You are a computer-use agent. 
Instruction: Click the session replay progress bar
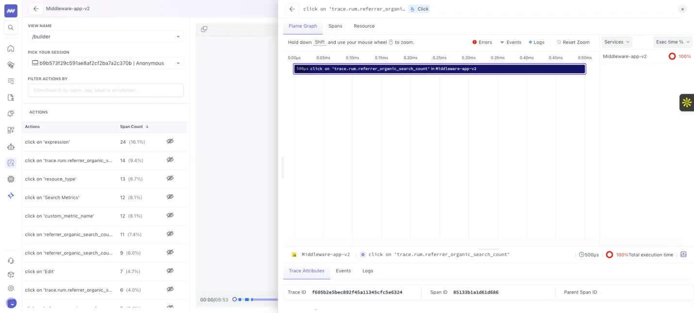tap(255, 299)
